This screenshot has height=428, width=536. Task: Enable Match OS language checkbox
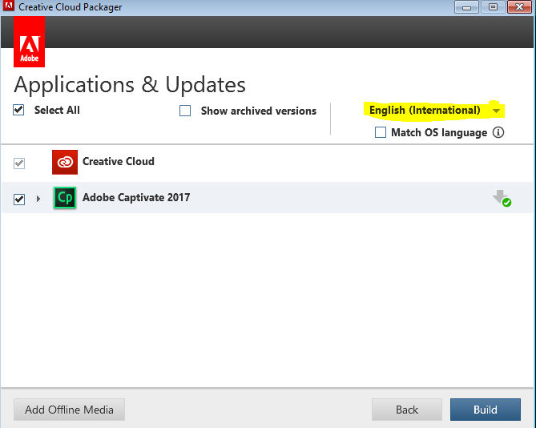coord(381,132)
